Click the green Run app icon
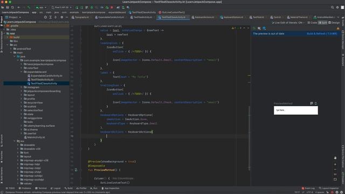The image size is (345, 194). (77, 8)
